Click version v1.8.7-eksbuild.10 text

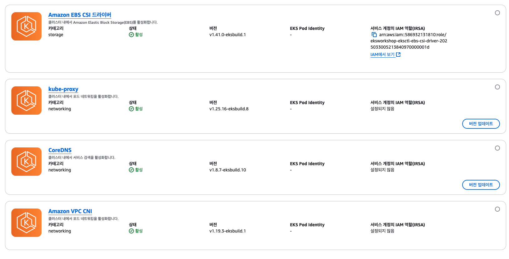[228, 170]
